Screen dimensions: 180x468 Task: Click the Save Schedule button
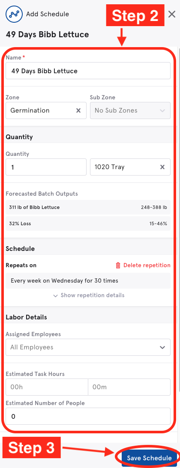tap(149, 458)
